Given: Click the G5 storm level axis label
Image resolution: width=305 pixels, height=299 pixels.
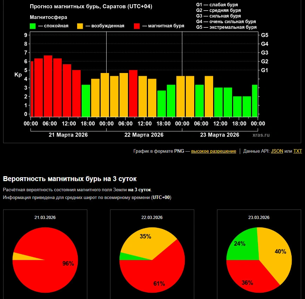Looking at the screenshot, I should coord(265,35).
